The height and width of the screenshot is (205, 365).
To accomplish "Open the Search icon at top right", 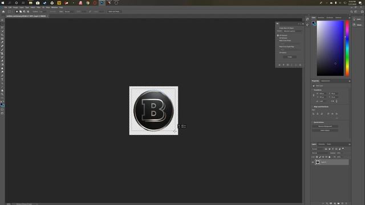I will click(351, 11).
